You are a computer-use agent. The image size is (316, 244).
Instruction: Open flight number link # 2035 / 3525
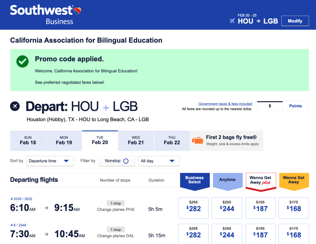click(x=21, y=199)
